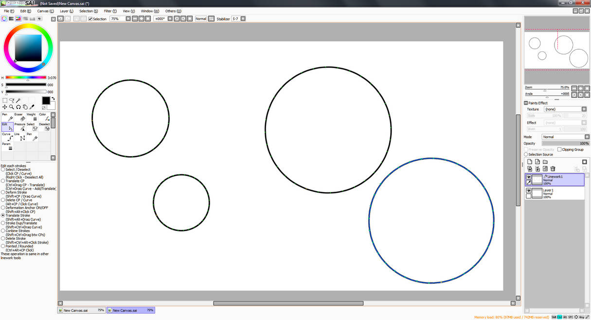Toggle the color wheel panel icon
591x320 pixels.
[x=4, y=18]
